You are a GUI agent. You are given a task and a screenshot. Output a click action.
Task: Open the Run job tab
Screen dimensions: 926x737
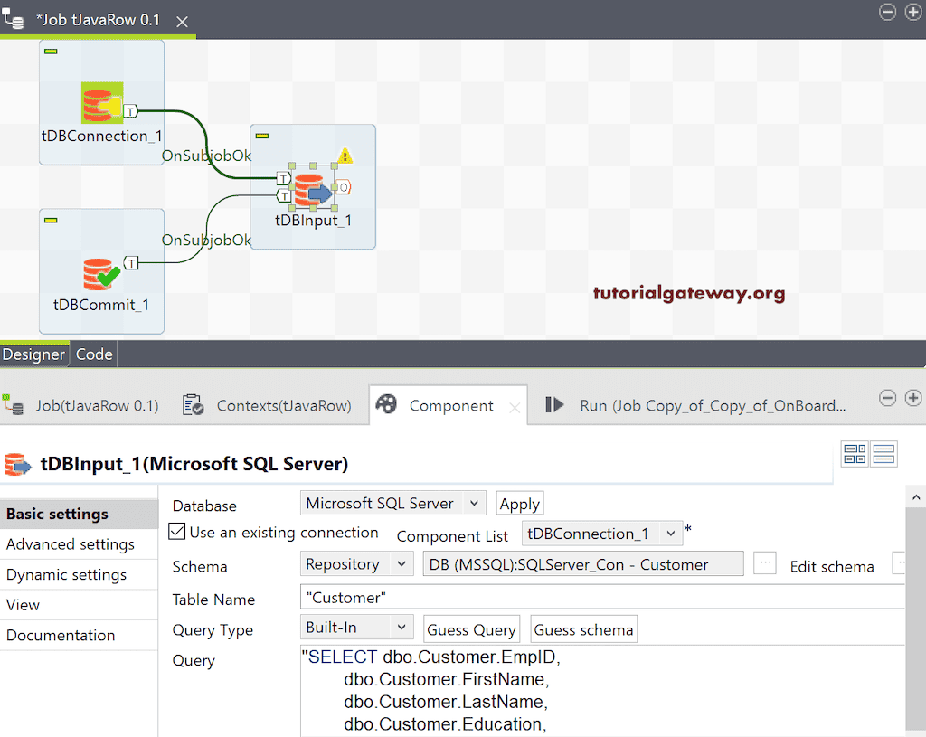click(x=695, y=406)
